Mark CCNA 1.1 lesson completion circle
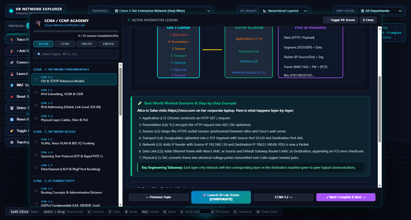411x220 pixels. (36, 79)
